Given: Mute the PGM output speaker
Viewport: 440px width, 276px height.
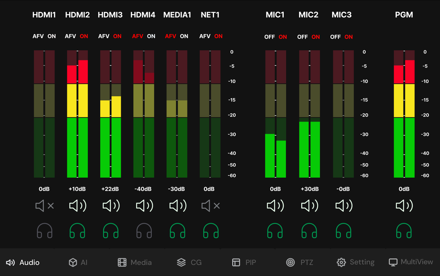Looking at the screenshot, I should point(404,206).
